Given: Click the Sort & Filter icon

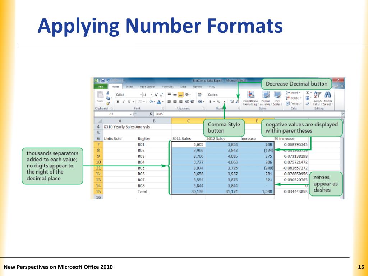Looking at the screenshot, I should coord(317,95).
